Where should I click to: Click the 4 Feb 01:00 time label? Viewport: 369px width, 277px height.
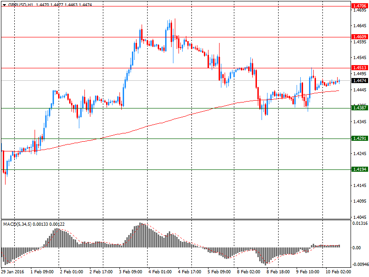pyautogui.click(x=160, y=272)
